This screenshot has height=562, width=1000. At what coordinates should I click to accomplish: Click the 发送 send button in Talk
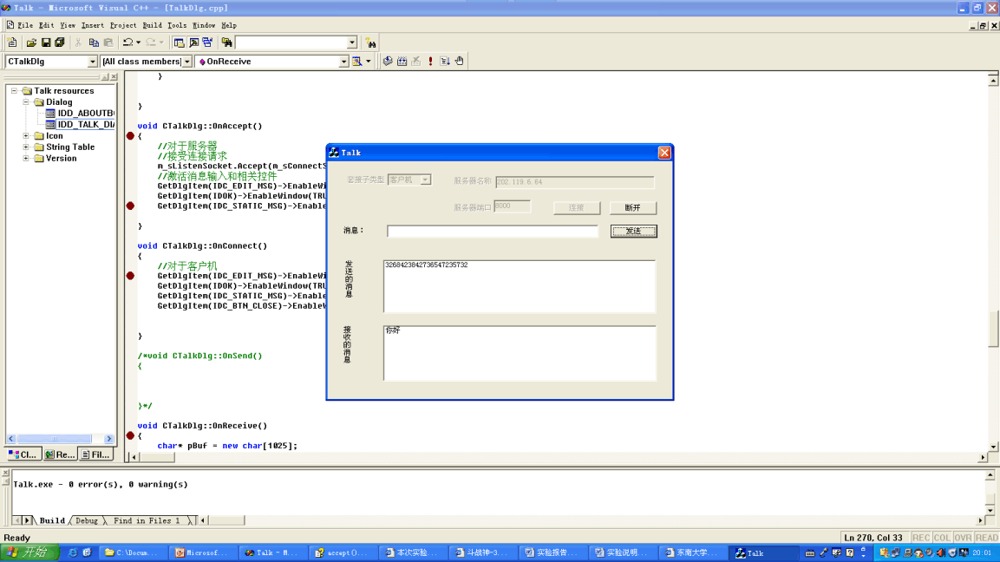click(x=633, y=231)
